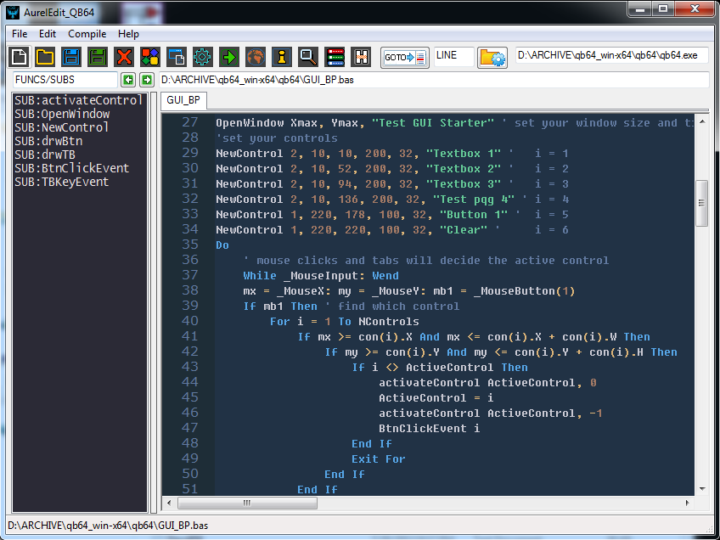Open a file using the yellow folder icon

pyautogui.click(x=45, y=58)
